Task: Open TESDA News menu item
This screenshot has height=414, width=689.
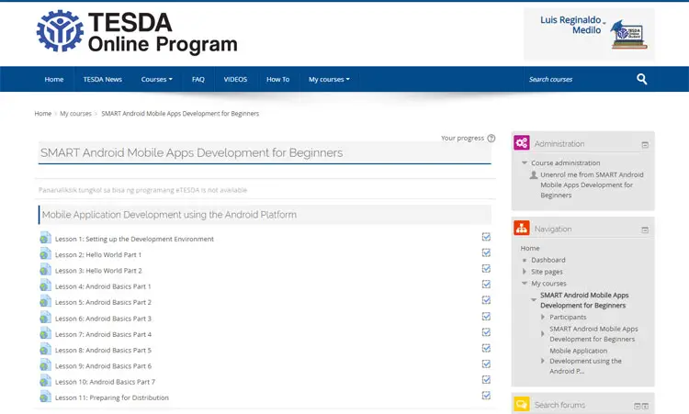Action: (x=102, y=80)
